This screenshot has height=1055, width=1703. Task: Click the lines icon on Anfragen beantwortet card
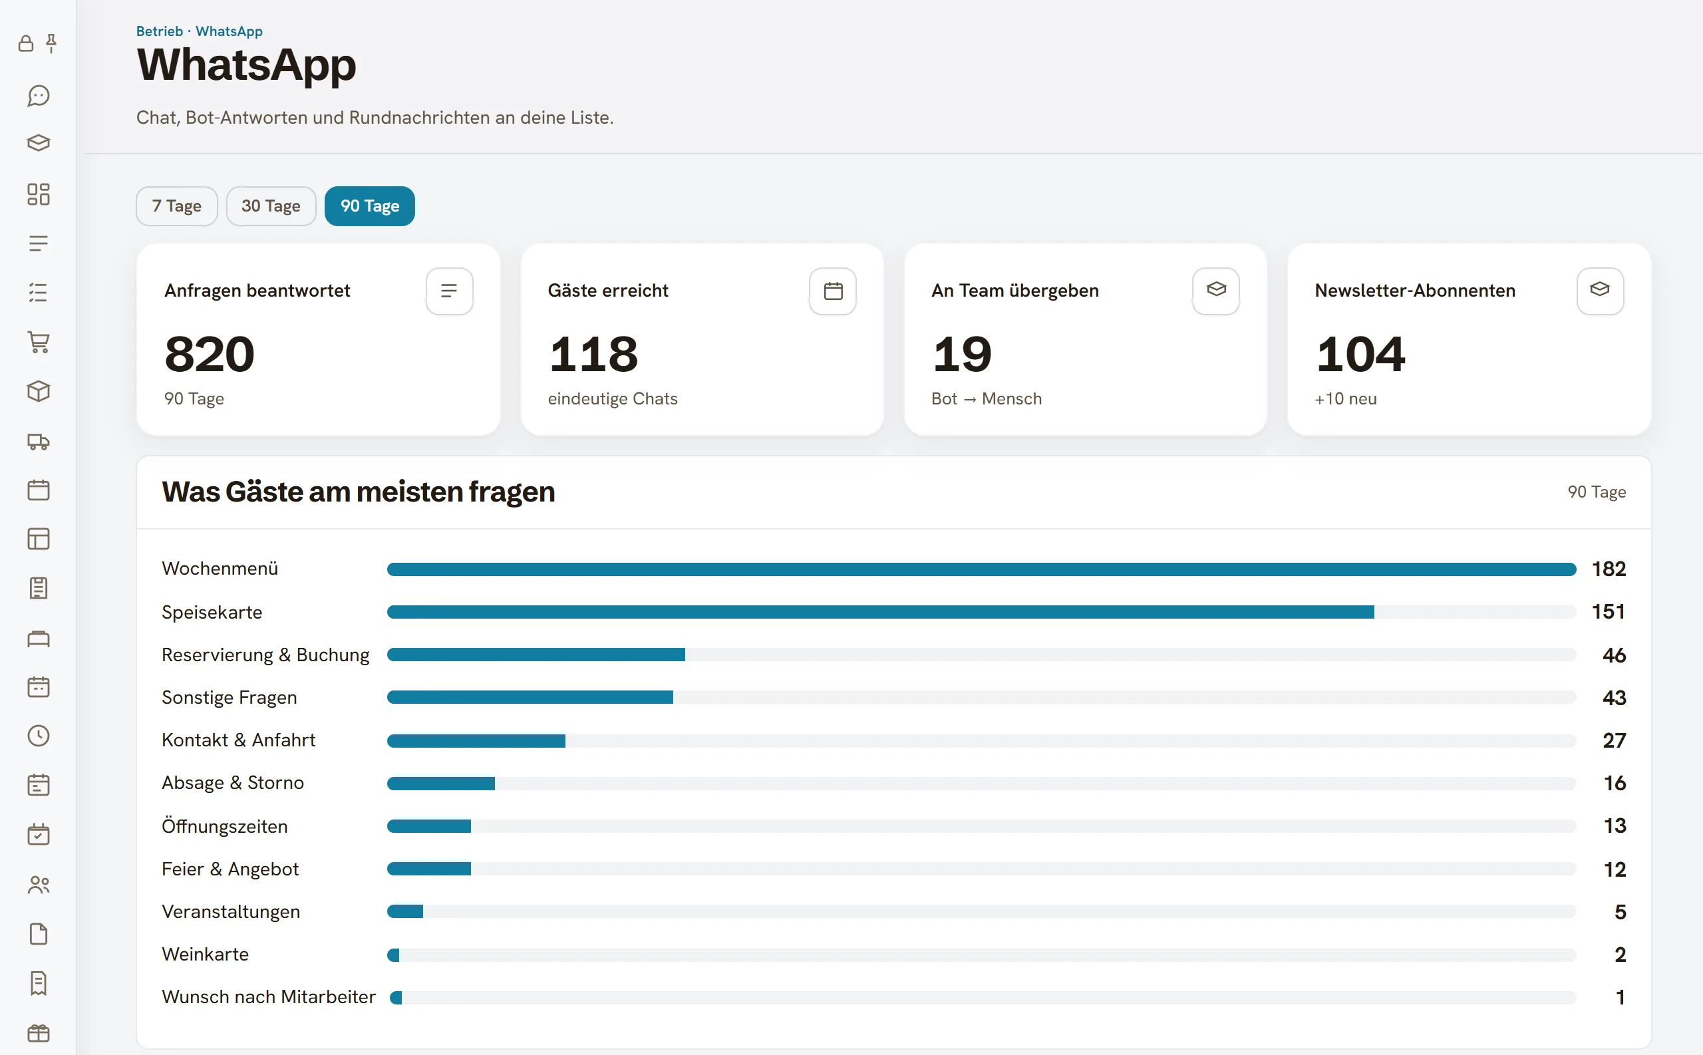(x=449, y=291)
